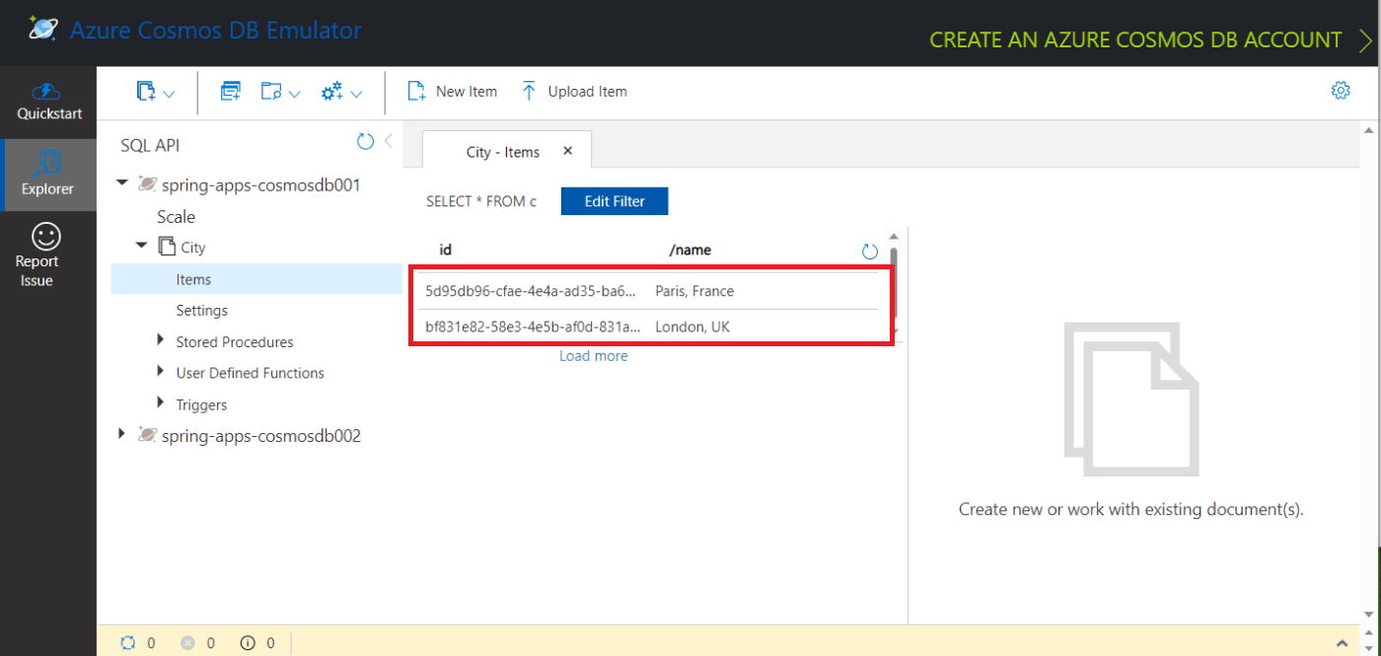Open the Report Issue smiley icon

(x=47, y=237)
